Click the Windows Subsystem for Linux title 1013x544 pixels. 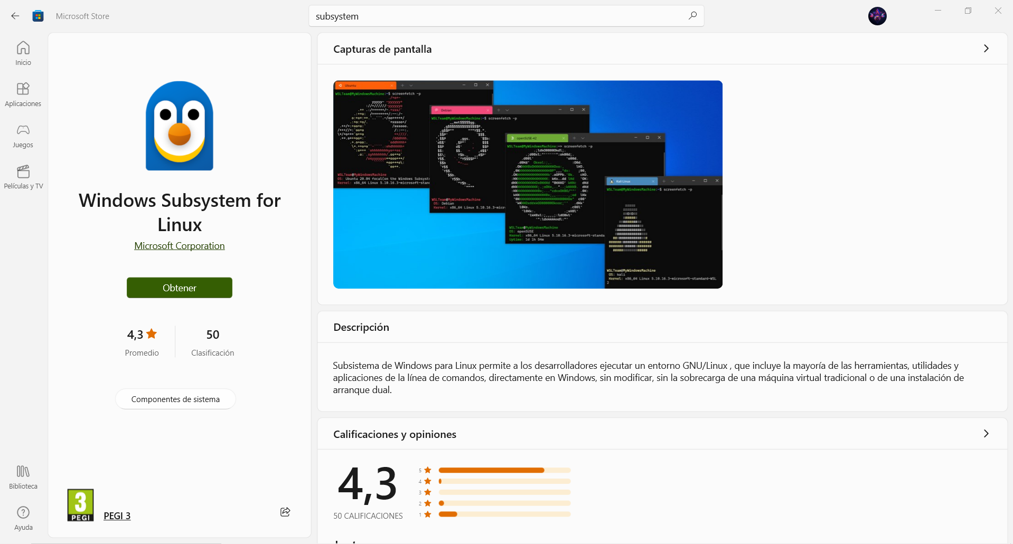pos(180,212)
